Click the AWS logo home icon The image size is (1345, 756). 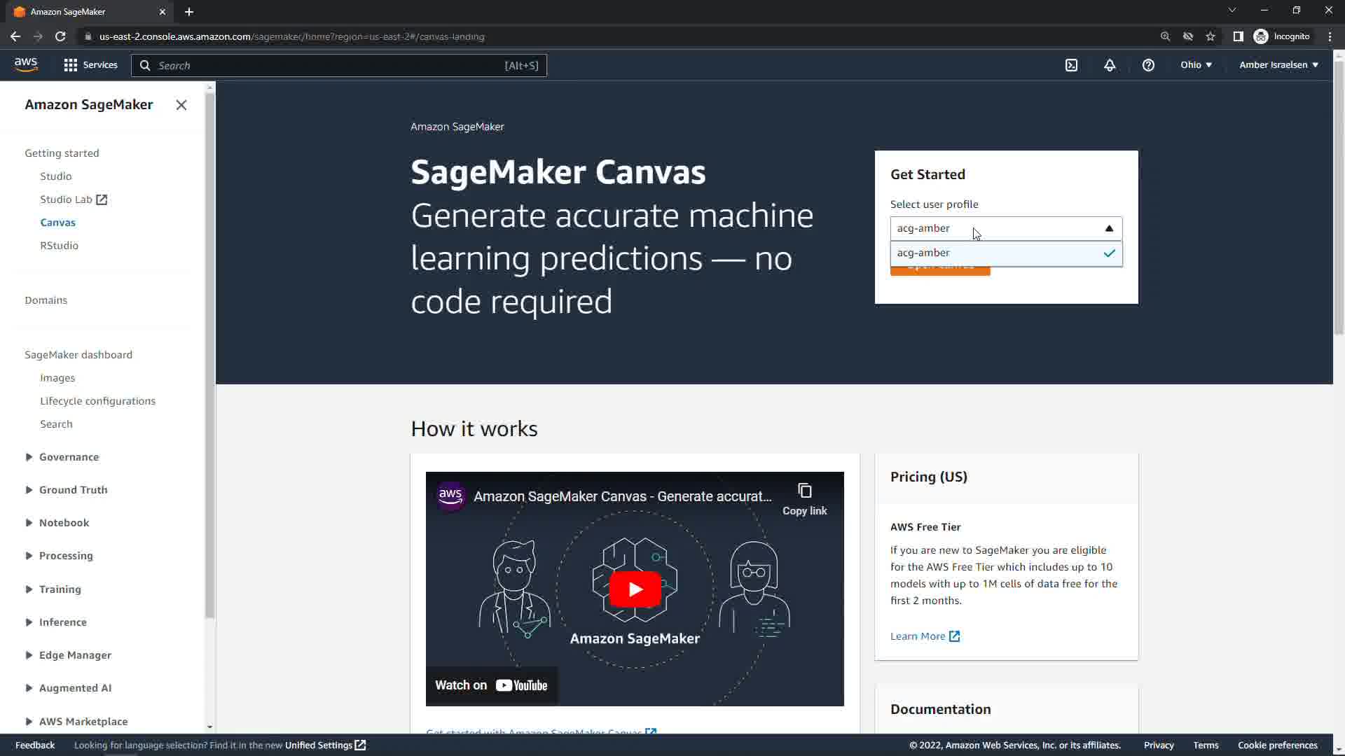[x=26, y=64]
